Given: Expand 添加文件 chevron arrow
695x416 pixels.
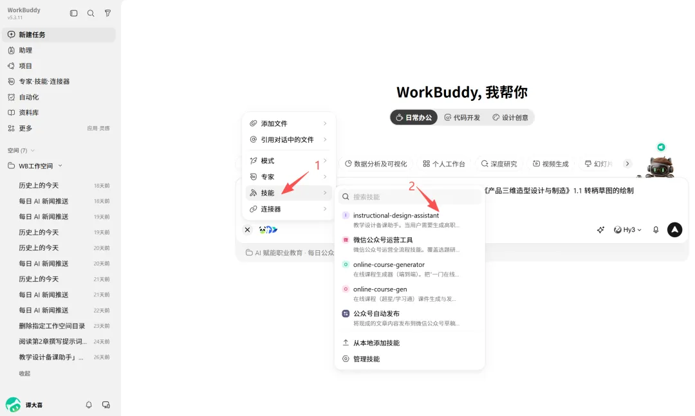Looking at the screenshot, I should tap(325, 123).
